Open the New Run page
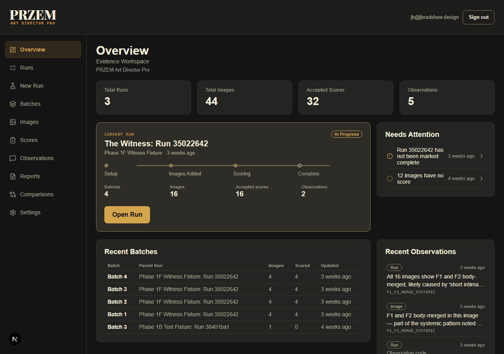 pyautogui.click(x=43, y=86)
